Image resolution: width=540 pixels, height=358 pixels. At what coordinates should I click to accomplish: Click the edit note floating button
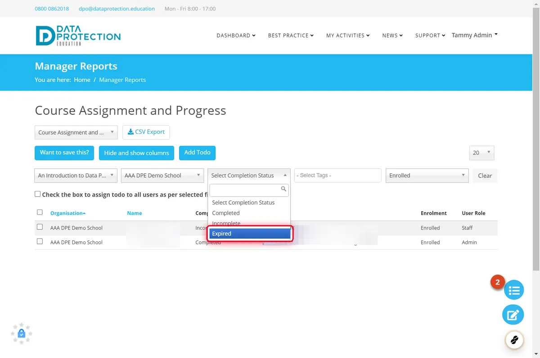(513, 315)
